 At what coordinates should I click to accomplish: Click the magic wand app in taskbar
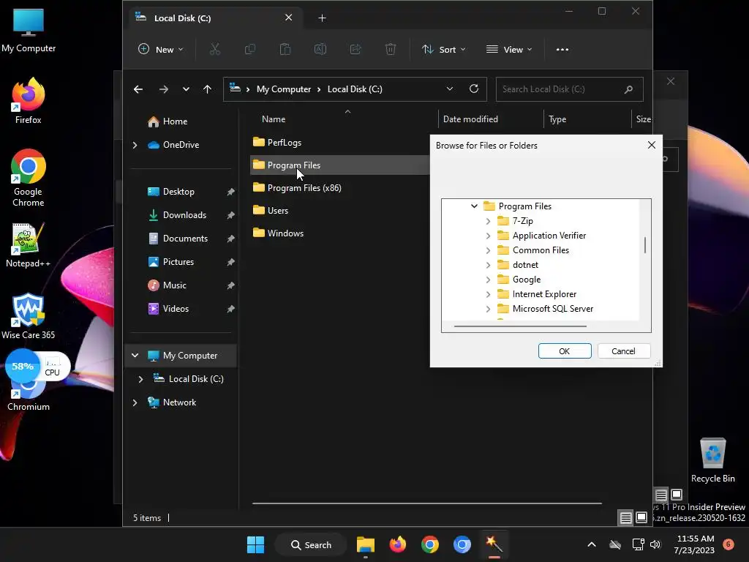494,544
